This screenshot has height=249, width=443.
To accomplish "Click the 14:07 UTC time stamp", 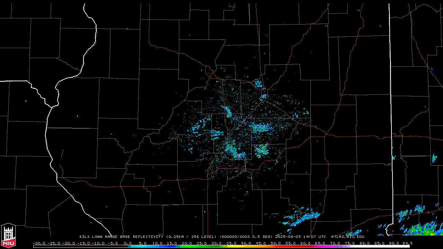I will pyautogui.click(x=315, y=237).
